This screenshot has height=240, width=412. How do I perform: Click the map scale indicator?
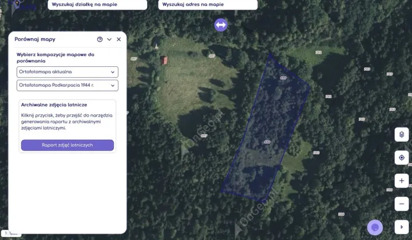11,233
